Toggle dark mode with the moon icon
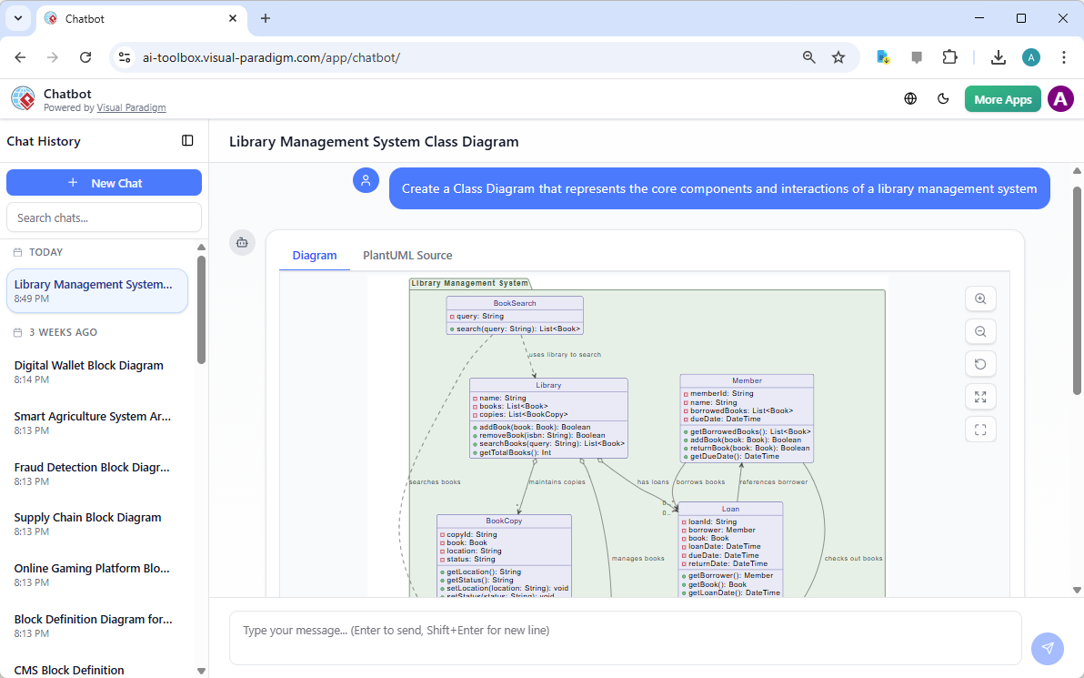 point(943,98)
